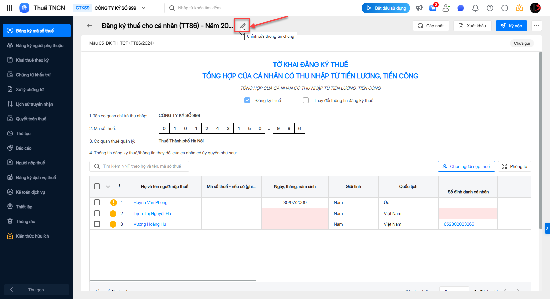550x299 pixels.
Task: Click the Ký nộp button
Action: tap(511, 26)
